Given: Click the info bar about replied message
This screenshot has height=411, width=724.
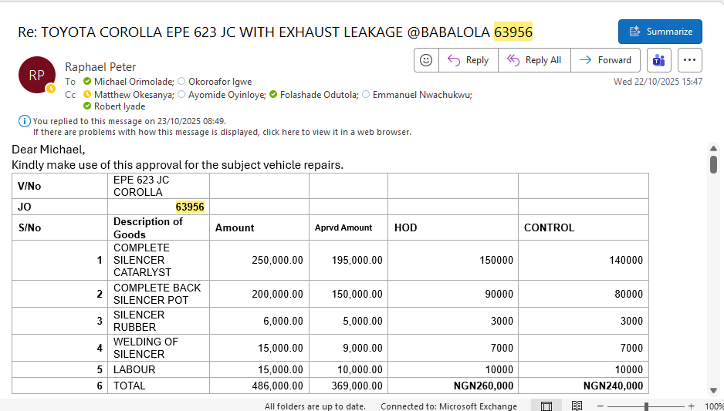Looking at the screenshot, I should click(x=222, y=126).
